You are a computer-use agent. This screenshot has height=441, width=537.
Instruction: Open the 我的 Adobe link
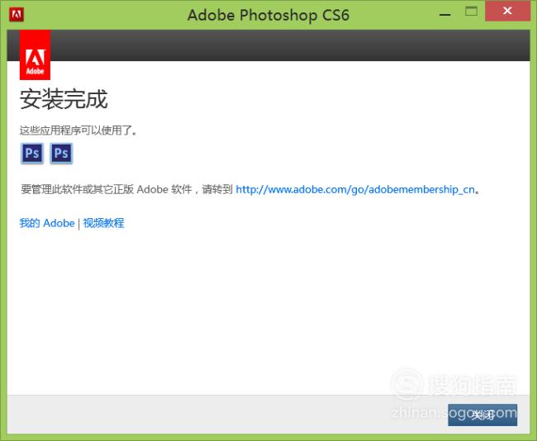tap(47, 223)
